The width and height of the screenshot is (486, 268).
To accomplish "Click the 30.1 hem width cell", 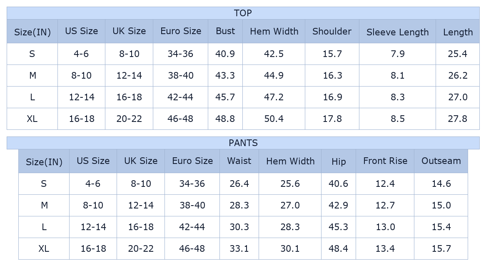I will 290,248.
